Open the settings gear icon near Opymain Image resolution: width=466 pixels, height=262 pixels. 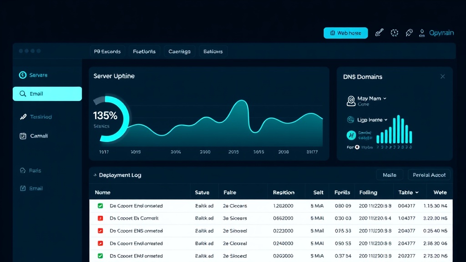(x=394, y=32)
